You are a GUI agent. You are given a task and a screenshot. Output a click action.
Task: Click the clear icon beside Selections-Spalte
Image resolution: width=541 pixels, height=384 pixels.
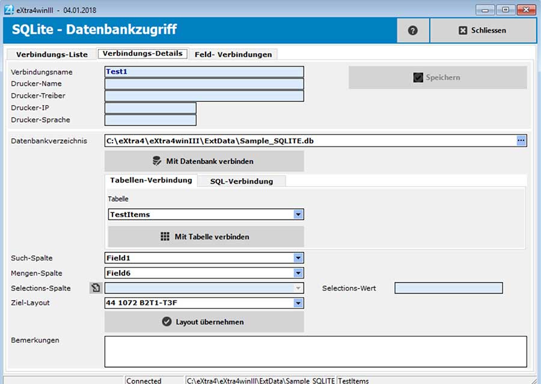pos(96,288)
